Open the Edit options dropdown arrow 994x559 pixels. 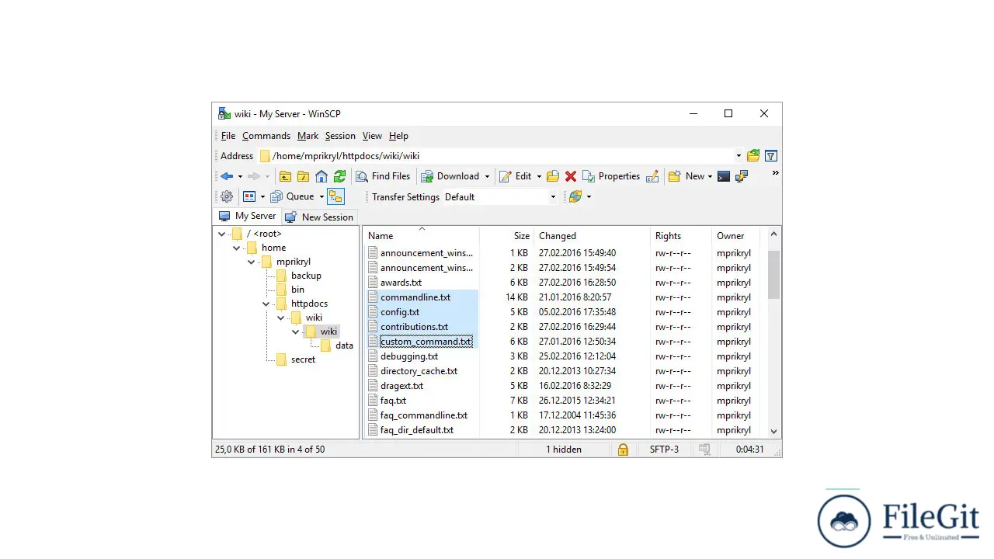[539, 177]
